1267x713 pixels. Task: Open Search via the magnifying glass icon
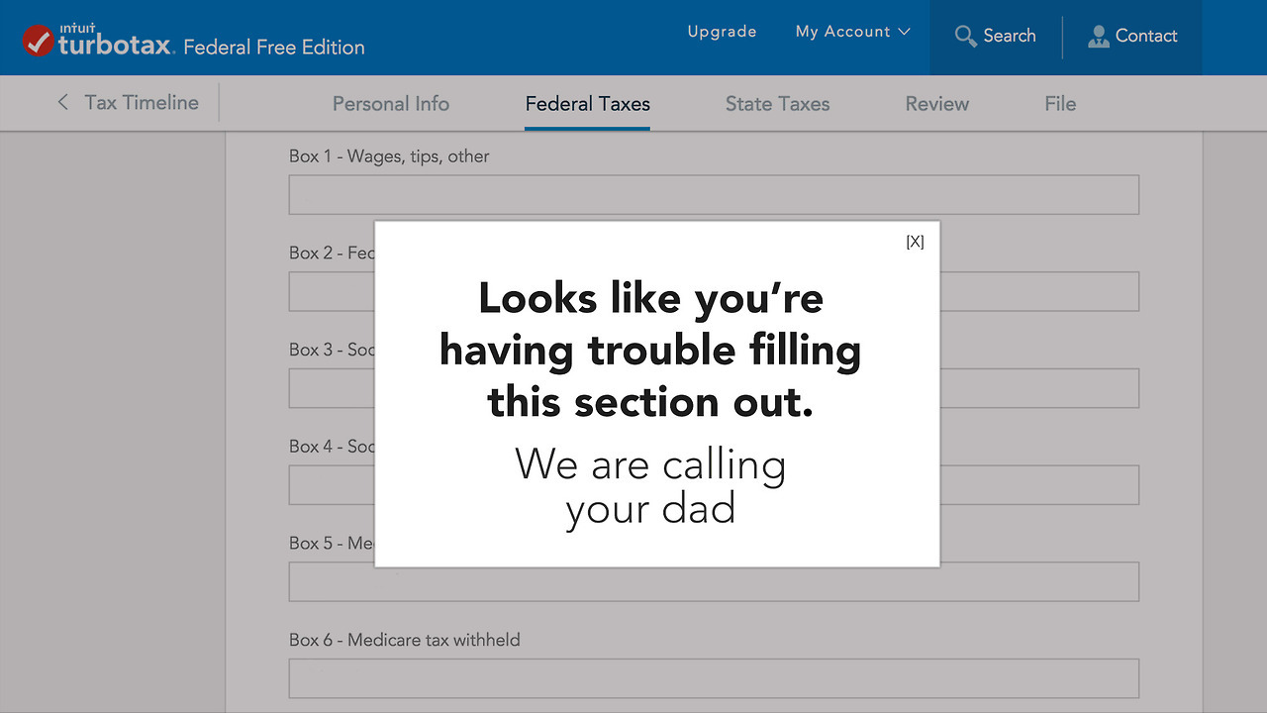point(965,37)
